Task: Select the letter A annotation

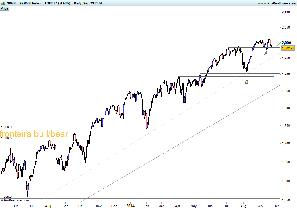Action: click(x=266, y=53)
